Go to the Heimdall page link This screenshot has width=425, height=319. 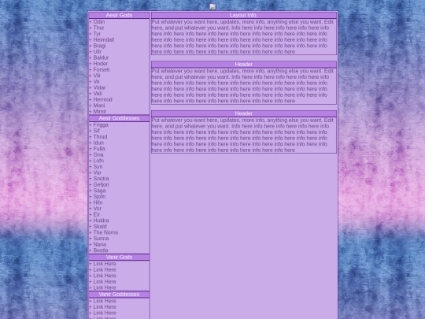click(104, 39)
